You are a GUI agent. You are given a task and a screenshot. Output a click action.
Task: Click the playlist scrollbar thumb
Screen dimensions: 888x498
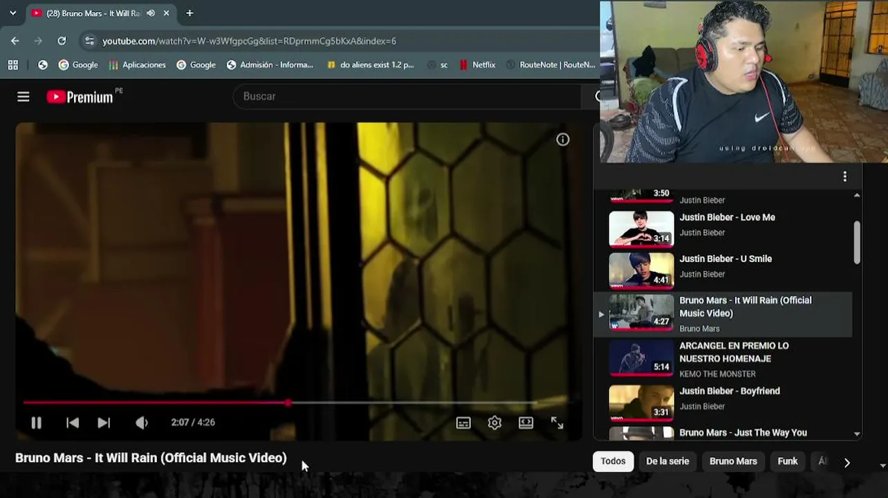tap(857, 242)
